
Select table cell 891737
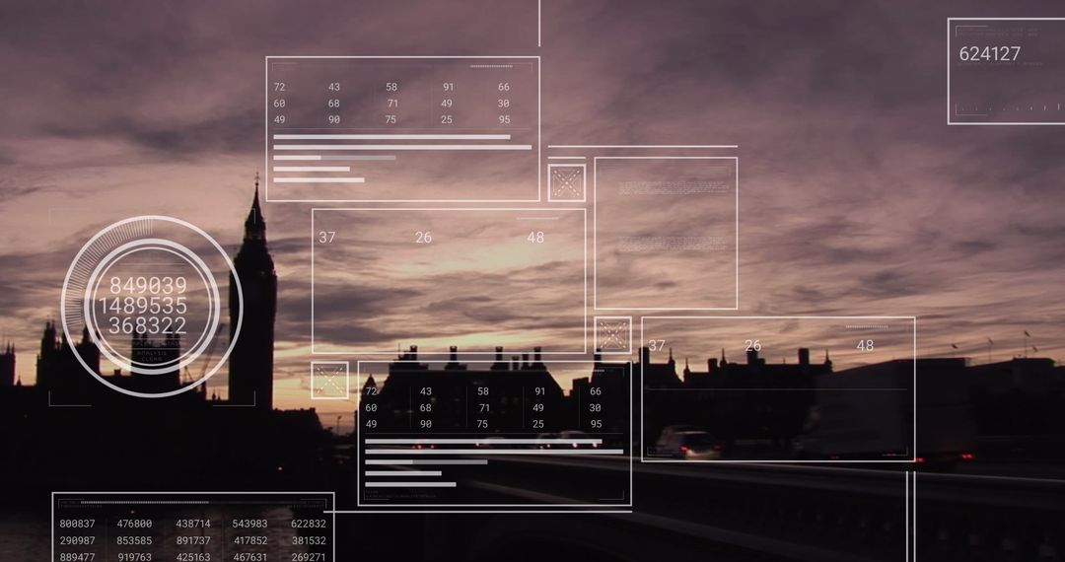point(193,541)
